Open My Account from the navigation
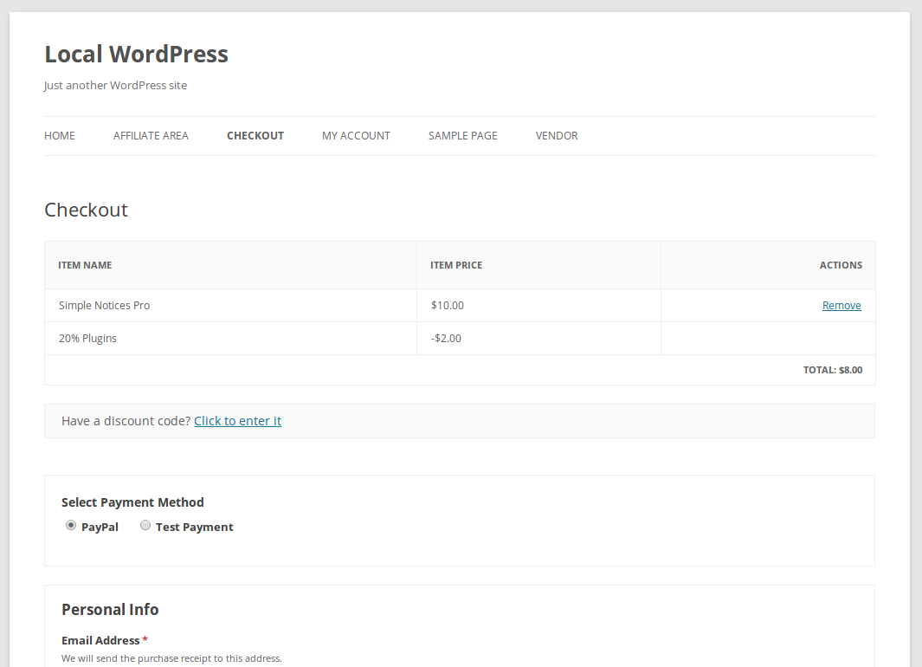The image size is (922, 667). coord(356,135)
